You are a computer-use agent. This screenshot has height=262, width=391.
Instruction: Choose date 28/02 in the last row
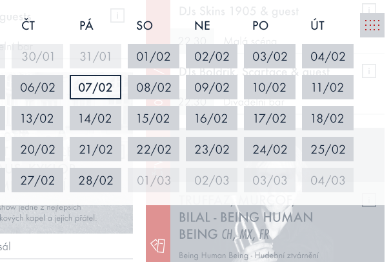click(95, 180)
